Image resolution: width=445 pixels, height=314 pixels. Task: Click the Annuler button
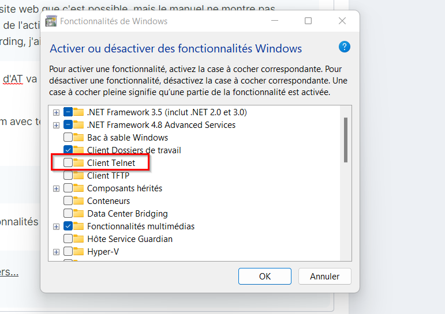(x=324, y=276)
